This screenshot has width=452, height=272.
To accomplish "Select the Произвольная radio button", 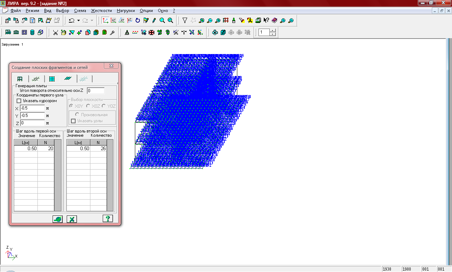I will pyautogui.click(x=77, y=115).
